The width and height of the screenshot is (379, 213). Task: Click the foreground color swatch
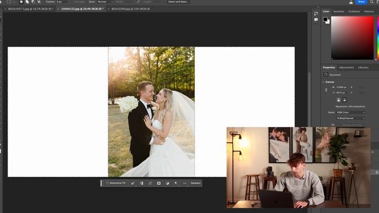pos(325,20)
